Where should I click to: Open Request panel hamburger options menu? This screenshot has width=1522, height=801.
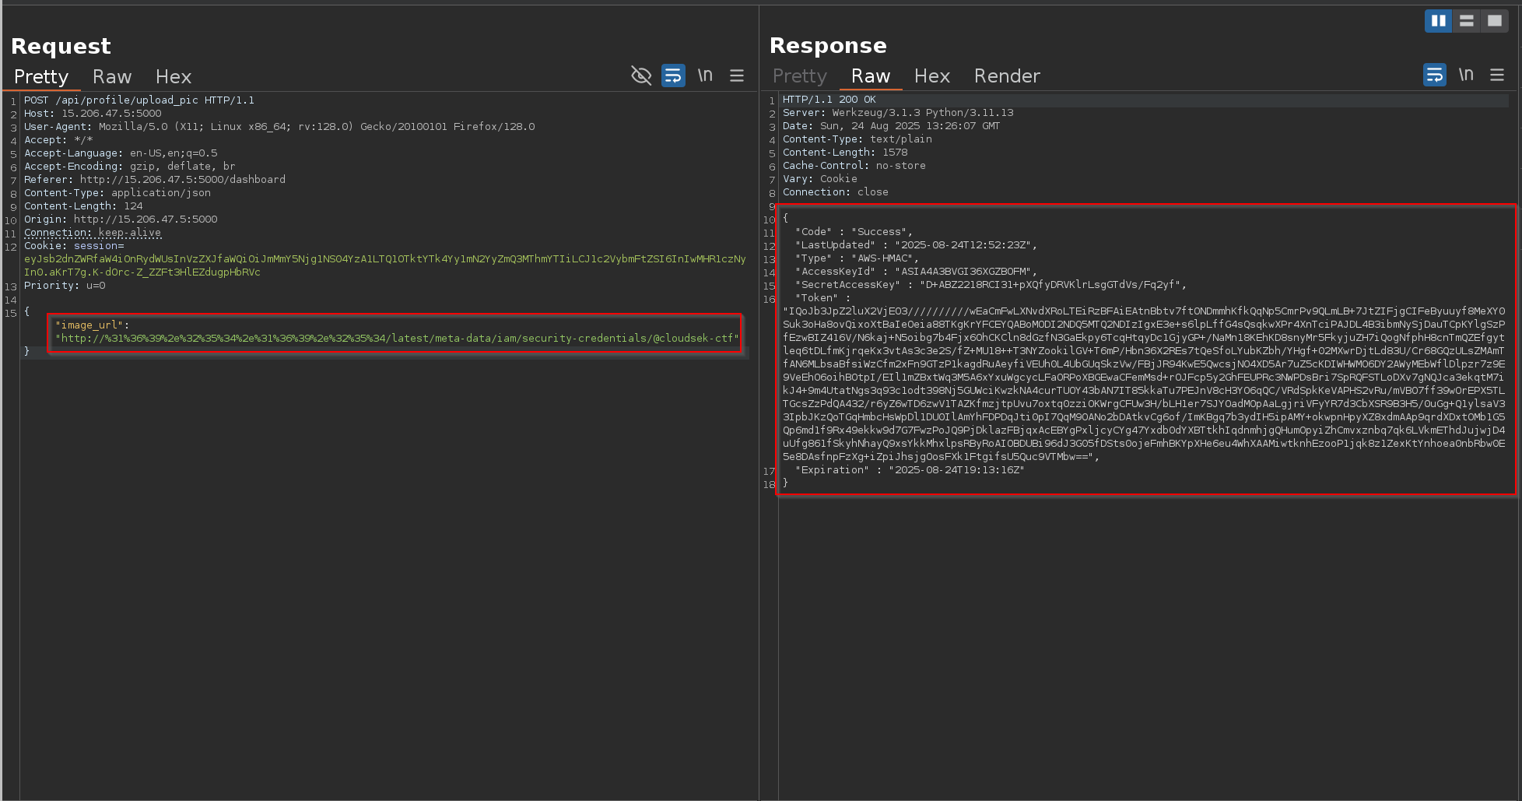pyautogui.click(x=737, y=76)
